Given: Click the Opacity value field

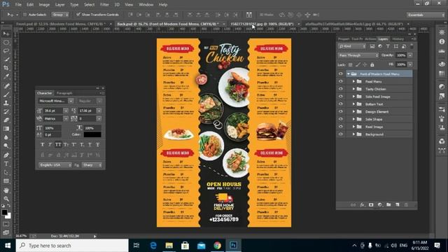Looking at the screenshot, I should pyautogui.click(x=401, y=55).
